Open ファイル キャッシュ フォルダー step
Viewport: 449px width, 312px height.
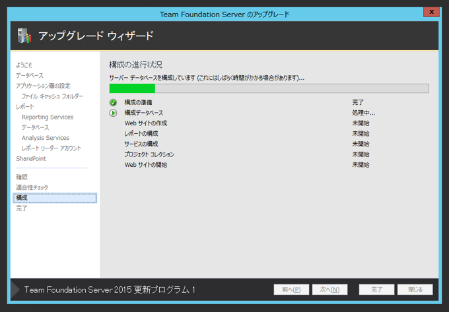pyautogui.click(x=52, y=96)
